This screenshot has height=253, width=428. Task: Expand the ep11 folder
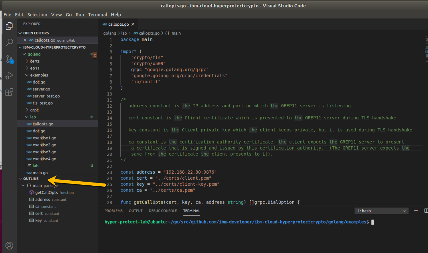click(27, 68)
